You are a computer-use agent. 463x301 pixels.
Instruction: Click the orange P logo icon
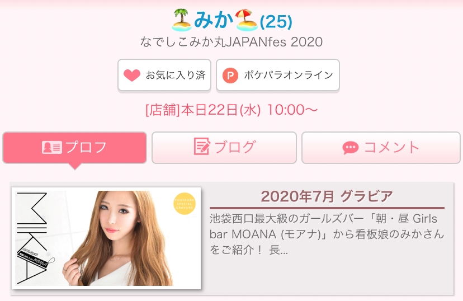coord(230,75)
